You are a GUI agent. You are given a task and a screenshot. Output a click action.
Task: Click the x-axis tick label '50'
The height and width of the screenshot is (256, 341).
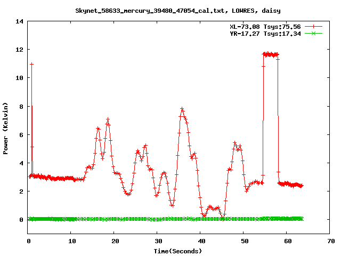point(245,241)
